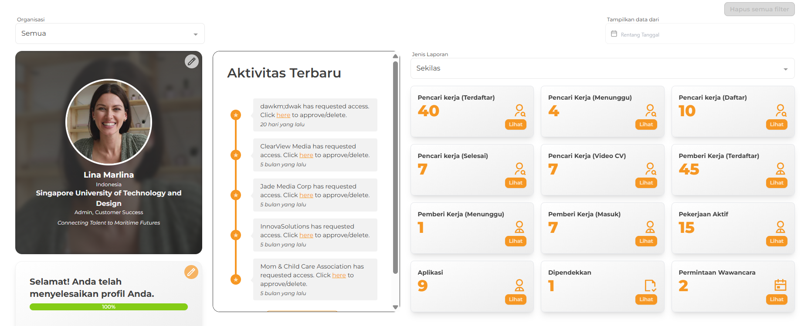Click the calendar icon in Permintaan Wawancara card
The width and height of the screenshot is (811, 326).
pyautogui.click(x=780, y=285)
